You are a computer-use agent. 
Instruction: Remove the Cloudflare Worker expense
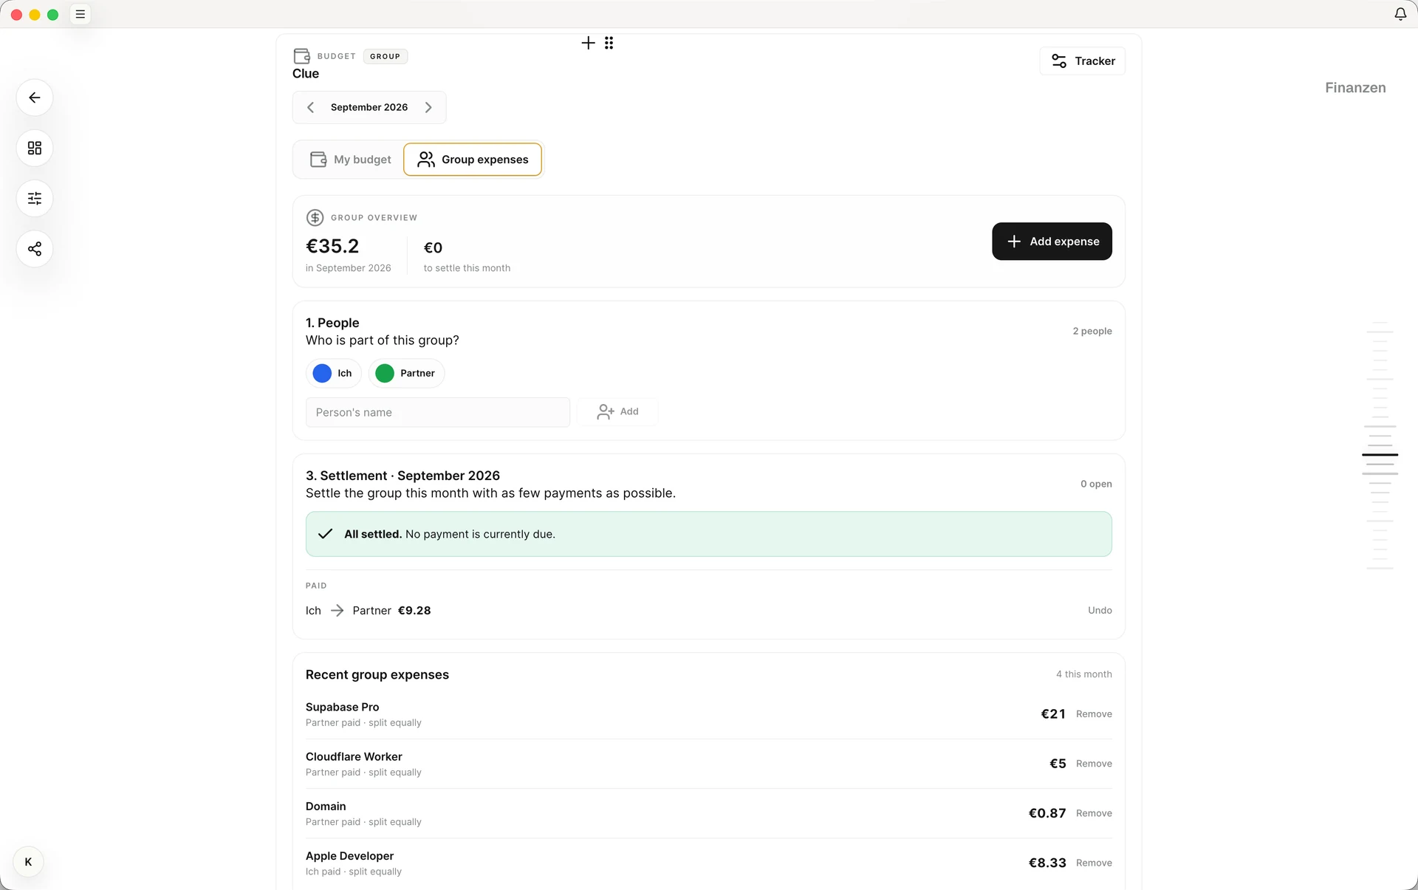click(1094, 764)
